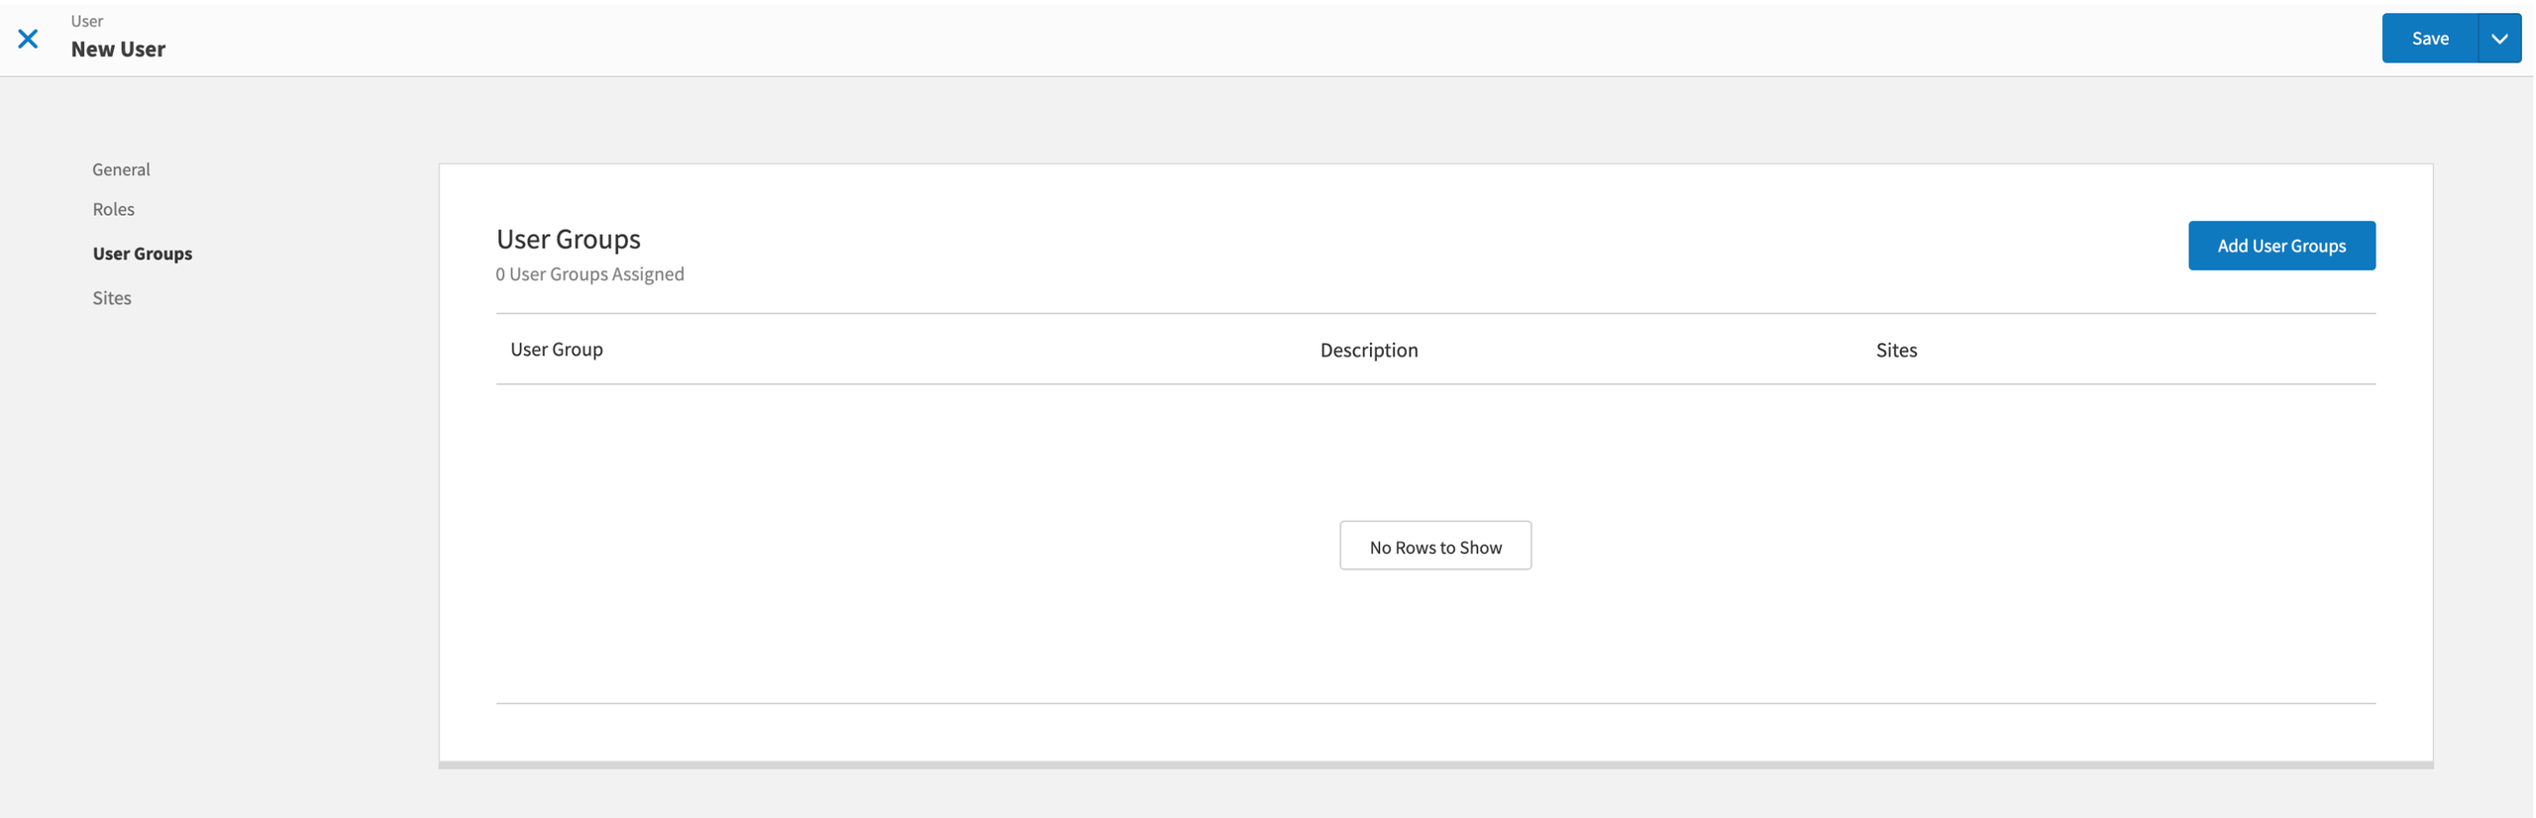The image size is (2536, 818).
Task: Click empty table space between headers and message
Action: (1434, 451)
